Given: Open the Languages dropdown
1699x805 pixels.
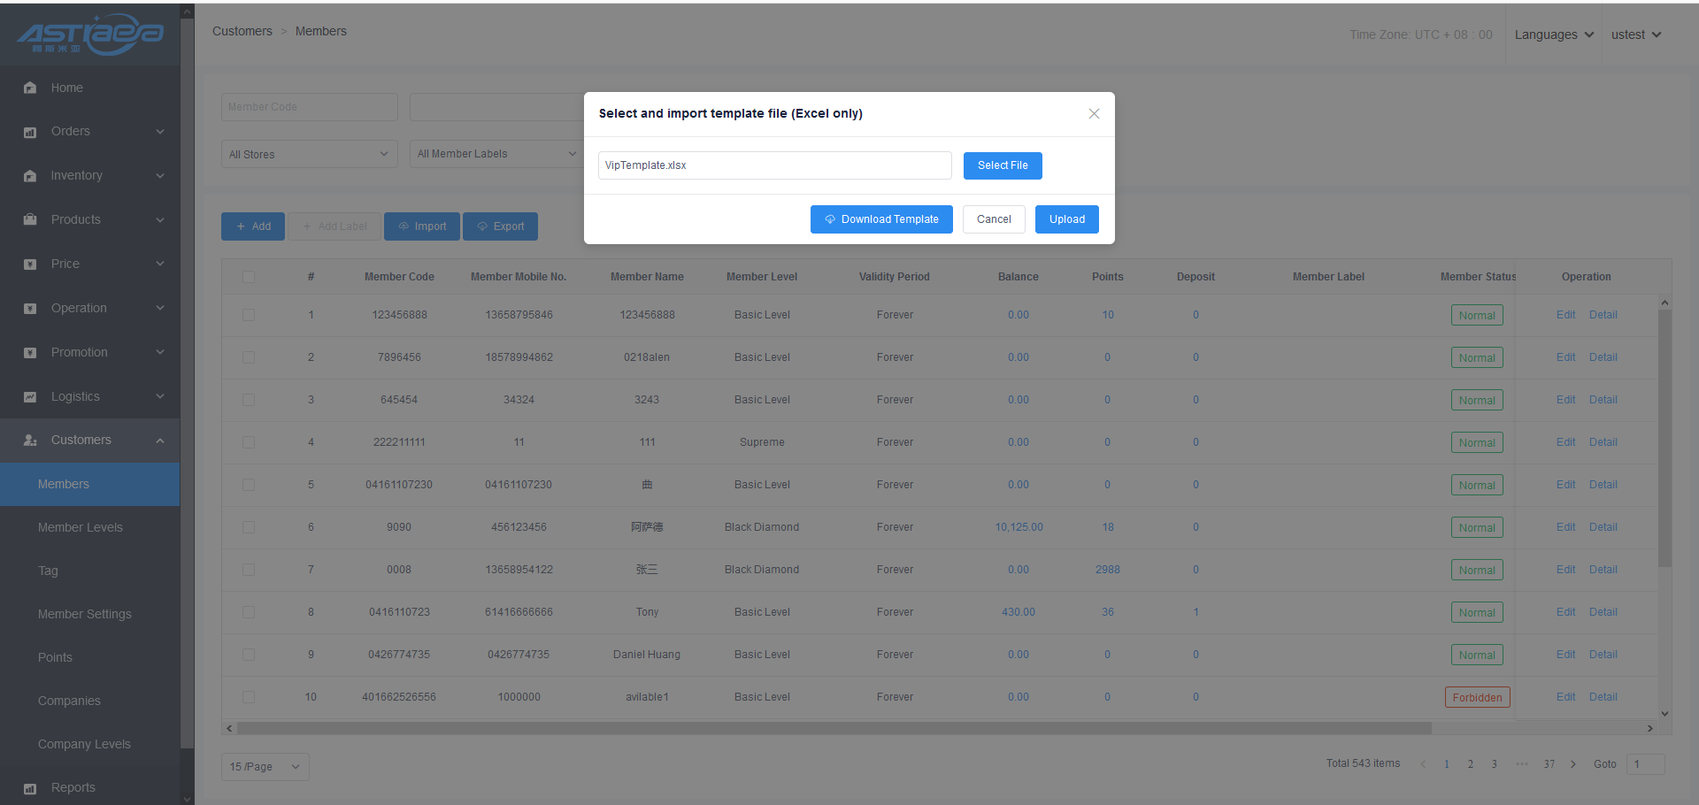Looking at the screenshot, I should click(x=1553, y=34).
